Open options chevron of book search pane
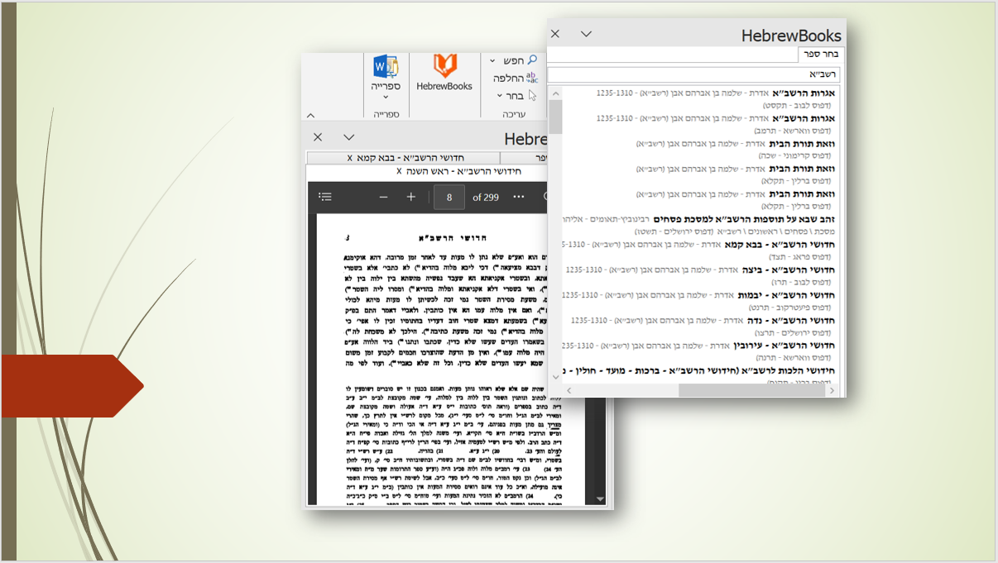The height and width of the screenshot is (563, 998). click(x=586, y=34)
